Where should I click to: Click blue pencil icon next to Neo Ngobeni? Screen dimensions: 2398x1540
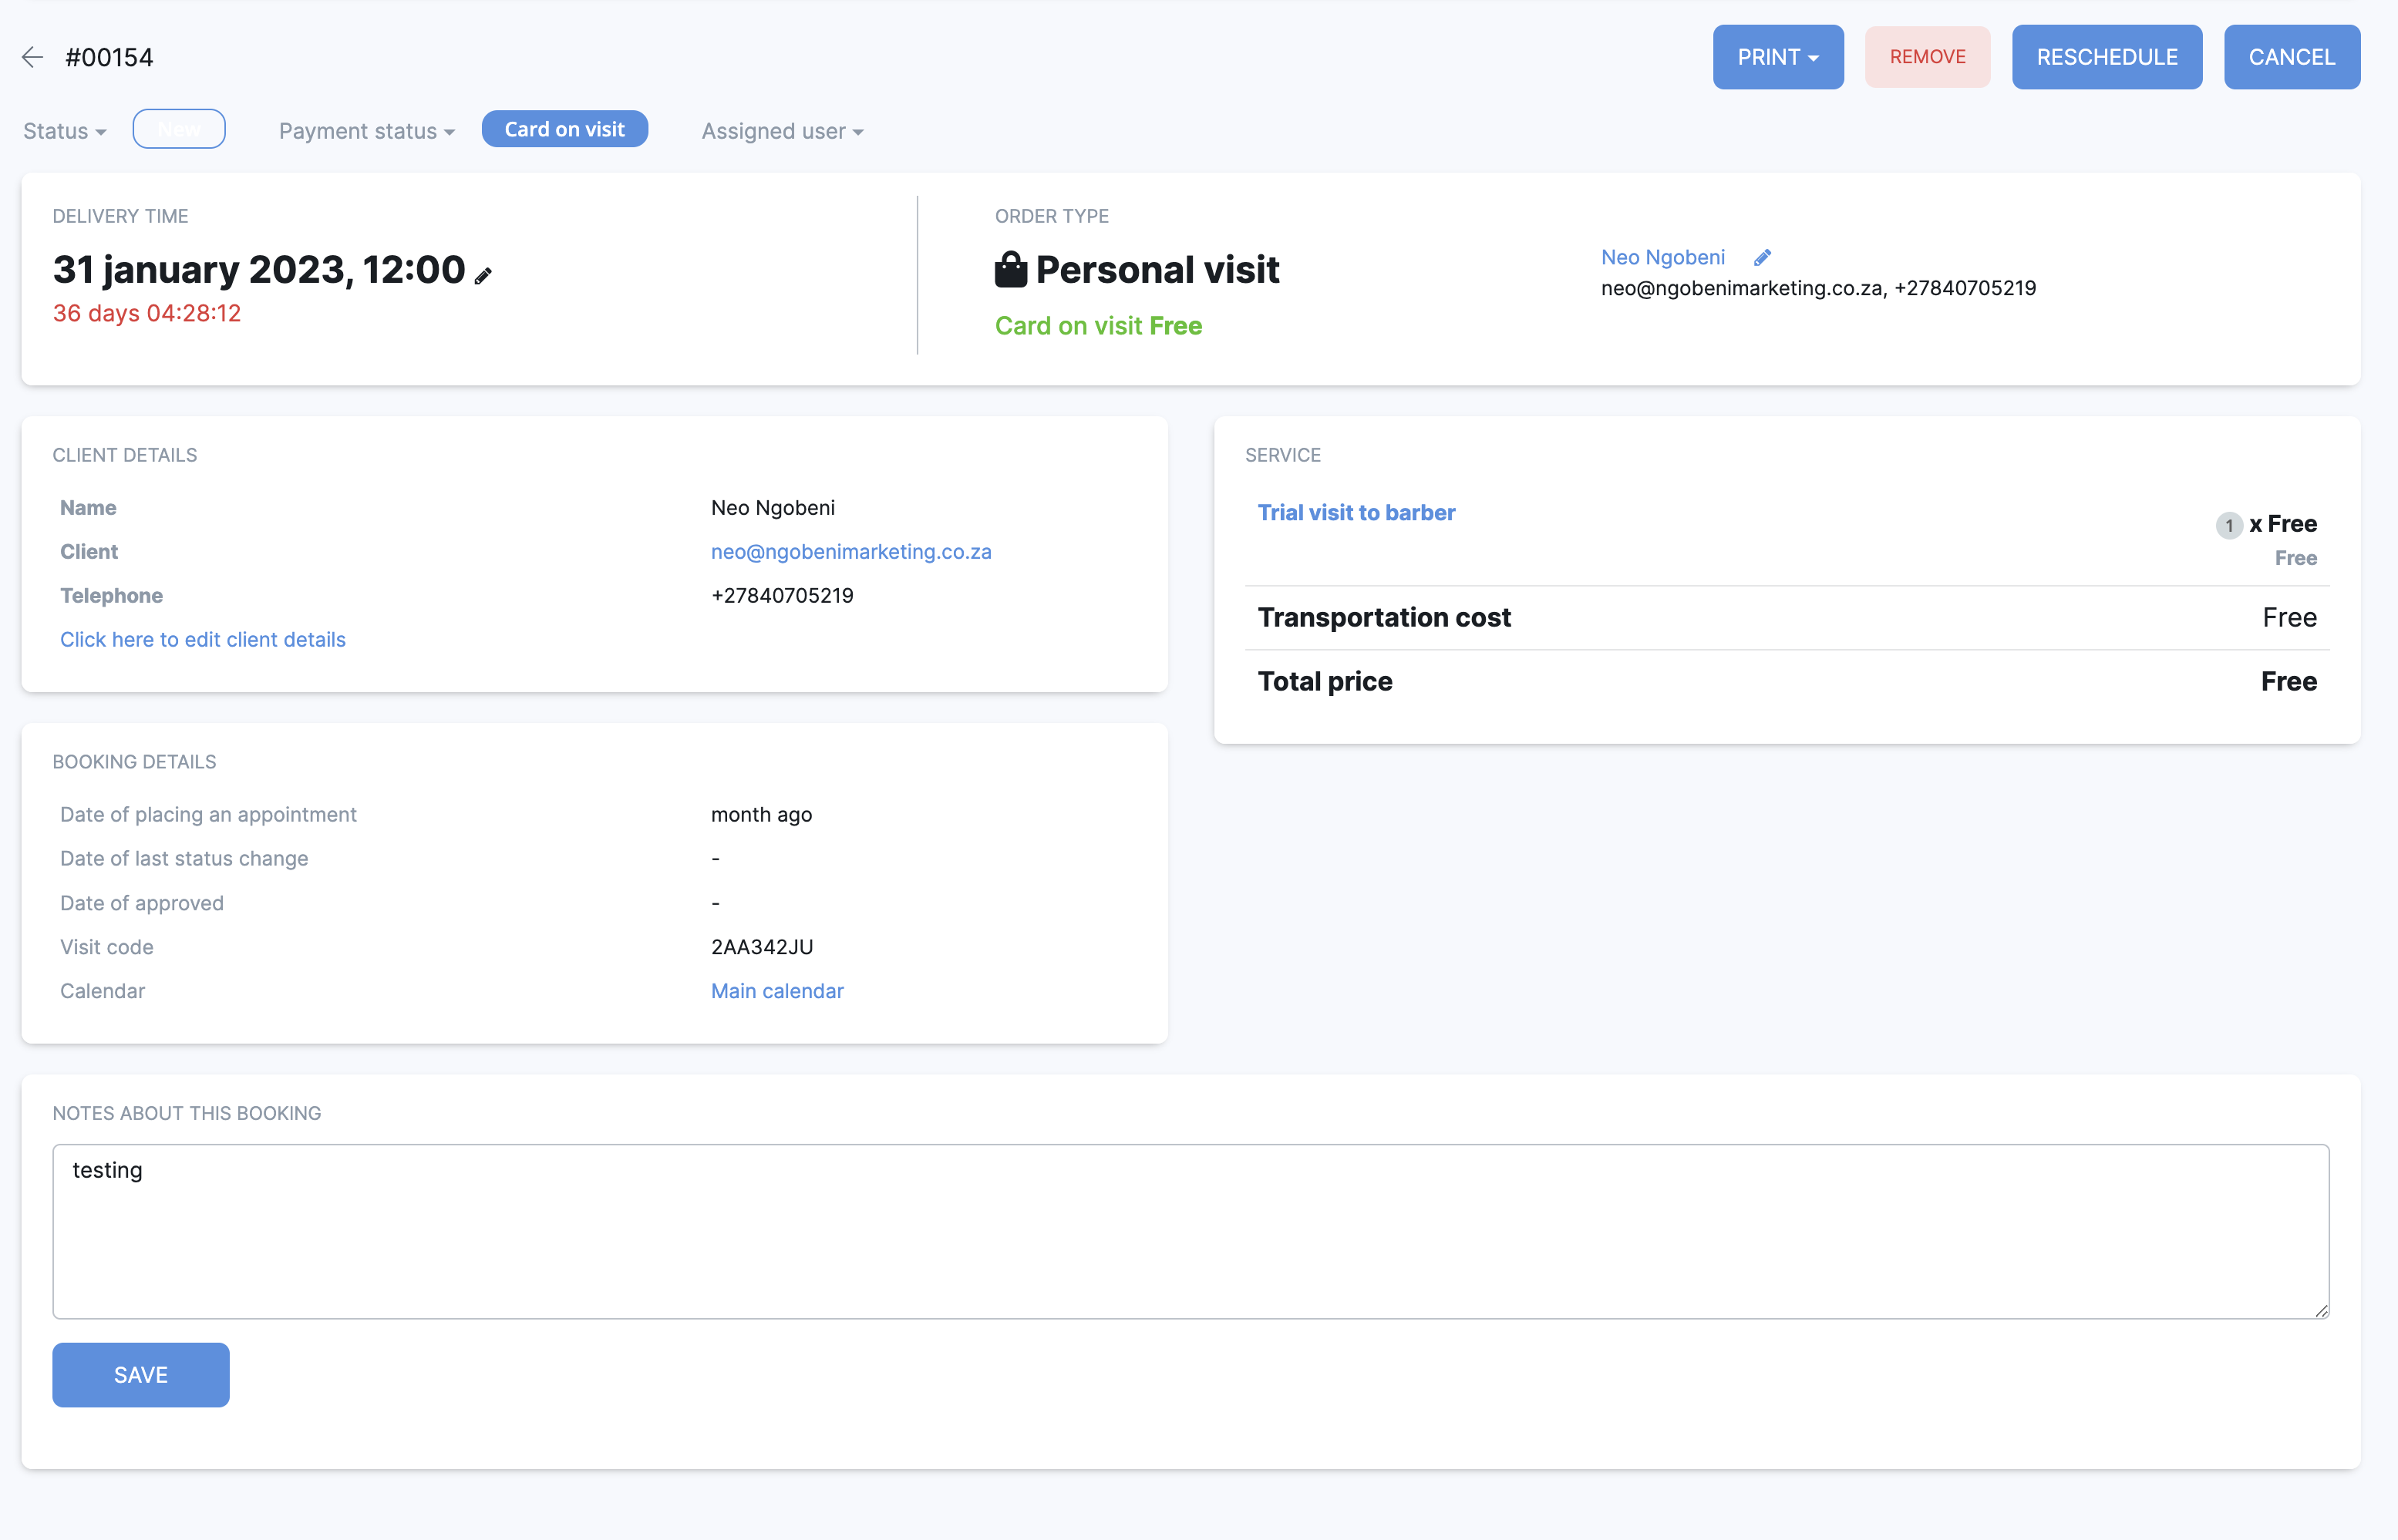tap(1763, 258)
